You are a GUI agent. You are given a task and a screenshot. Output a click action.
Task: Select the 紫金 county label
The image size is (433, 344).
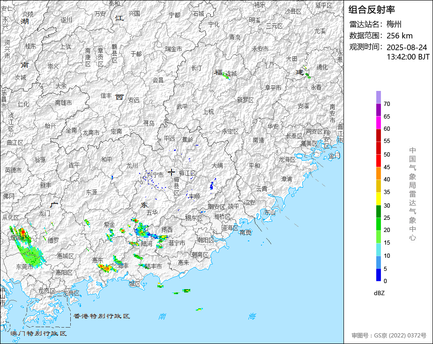109,224
